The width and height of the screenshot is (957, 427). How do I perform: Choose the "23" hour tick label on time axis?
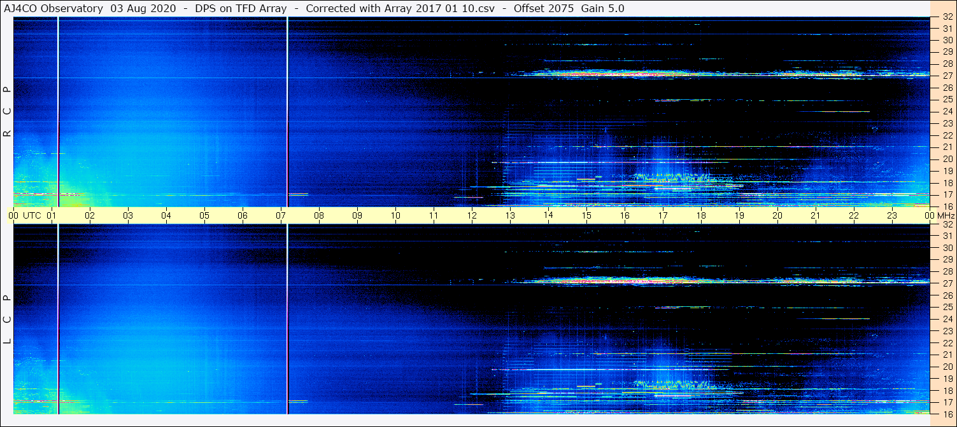point(892,215)
